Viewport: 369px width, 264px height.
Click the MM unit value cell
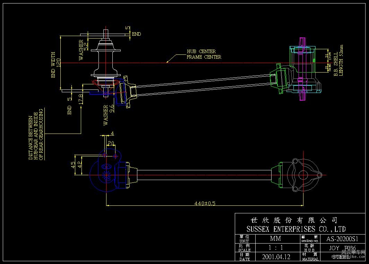tap(275, 239)
